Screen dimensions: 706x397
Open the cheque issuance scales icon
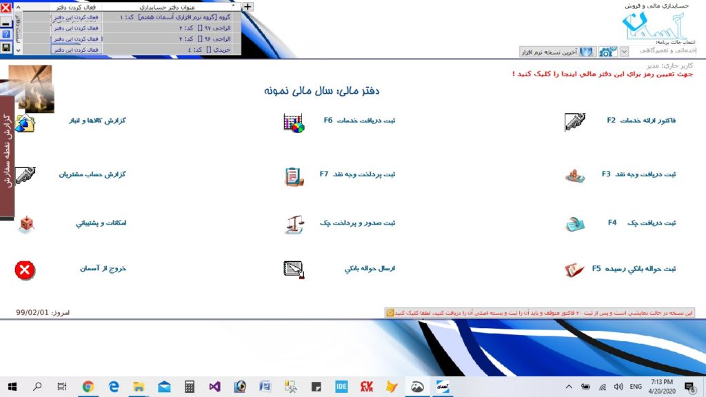point(294,224)
